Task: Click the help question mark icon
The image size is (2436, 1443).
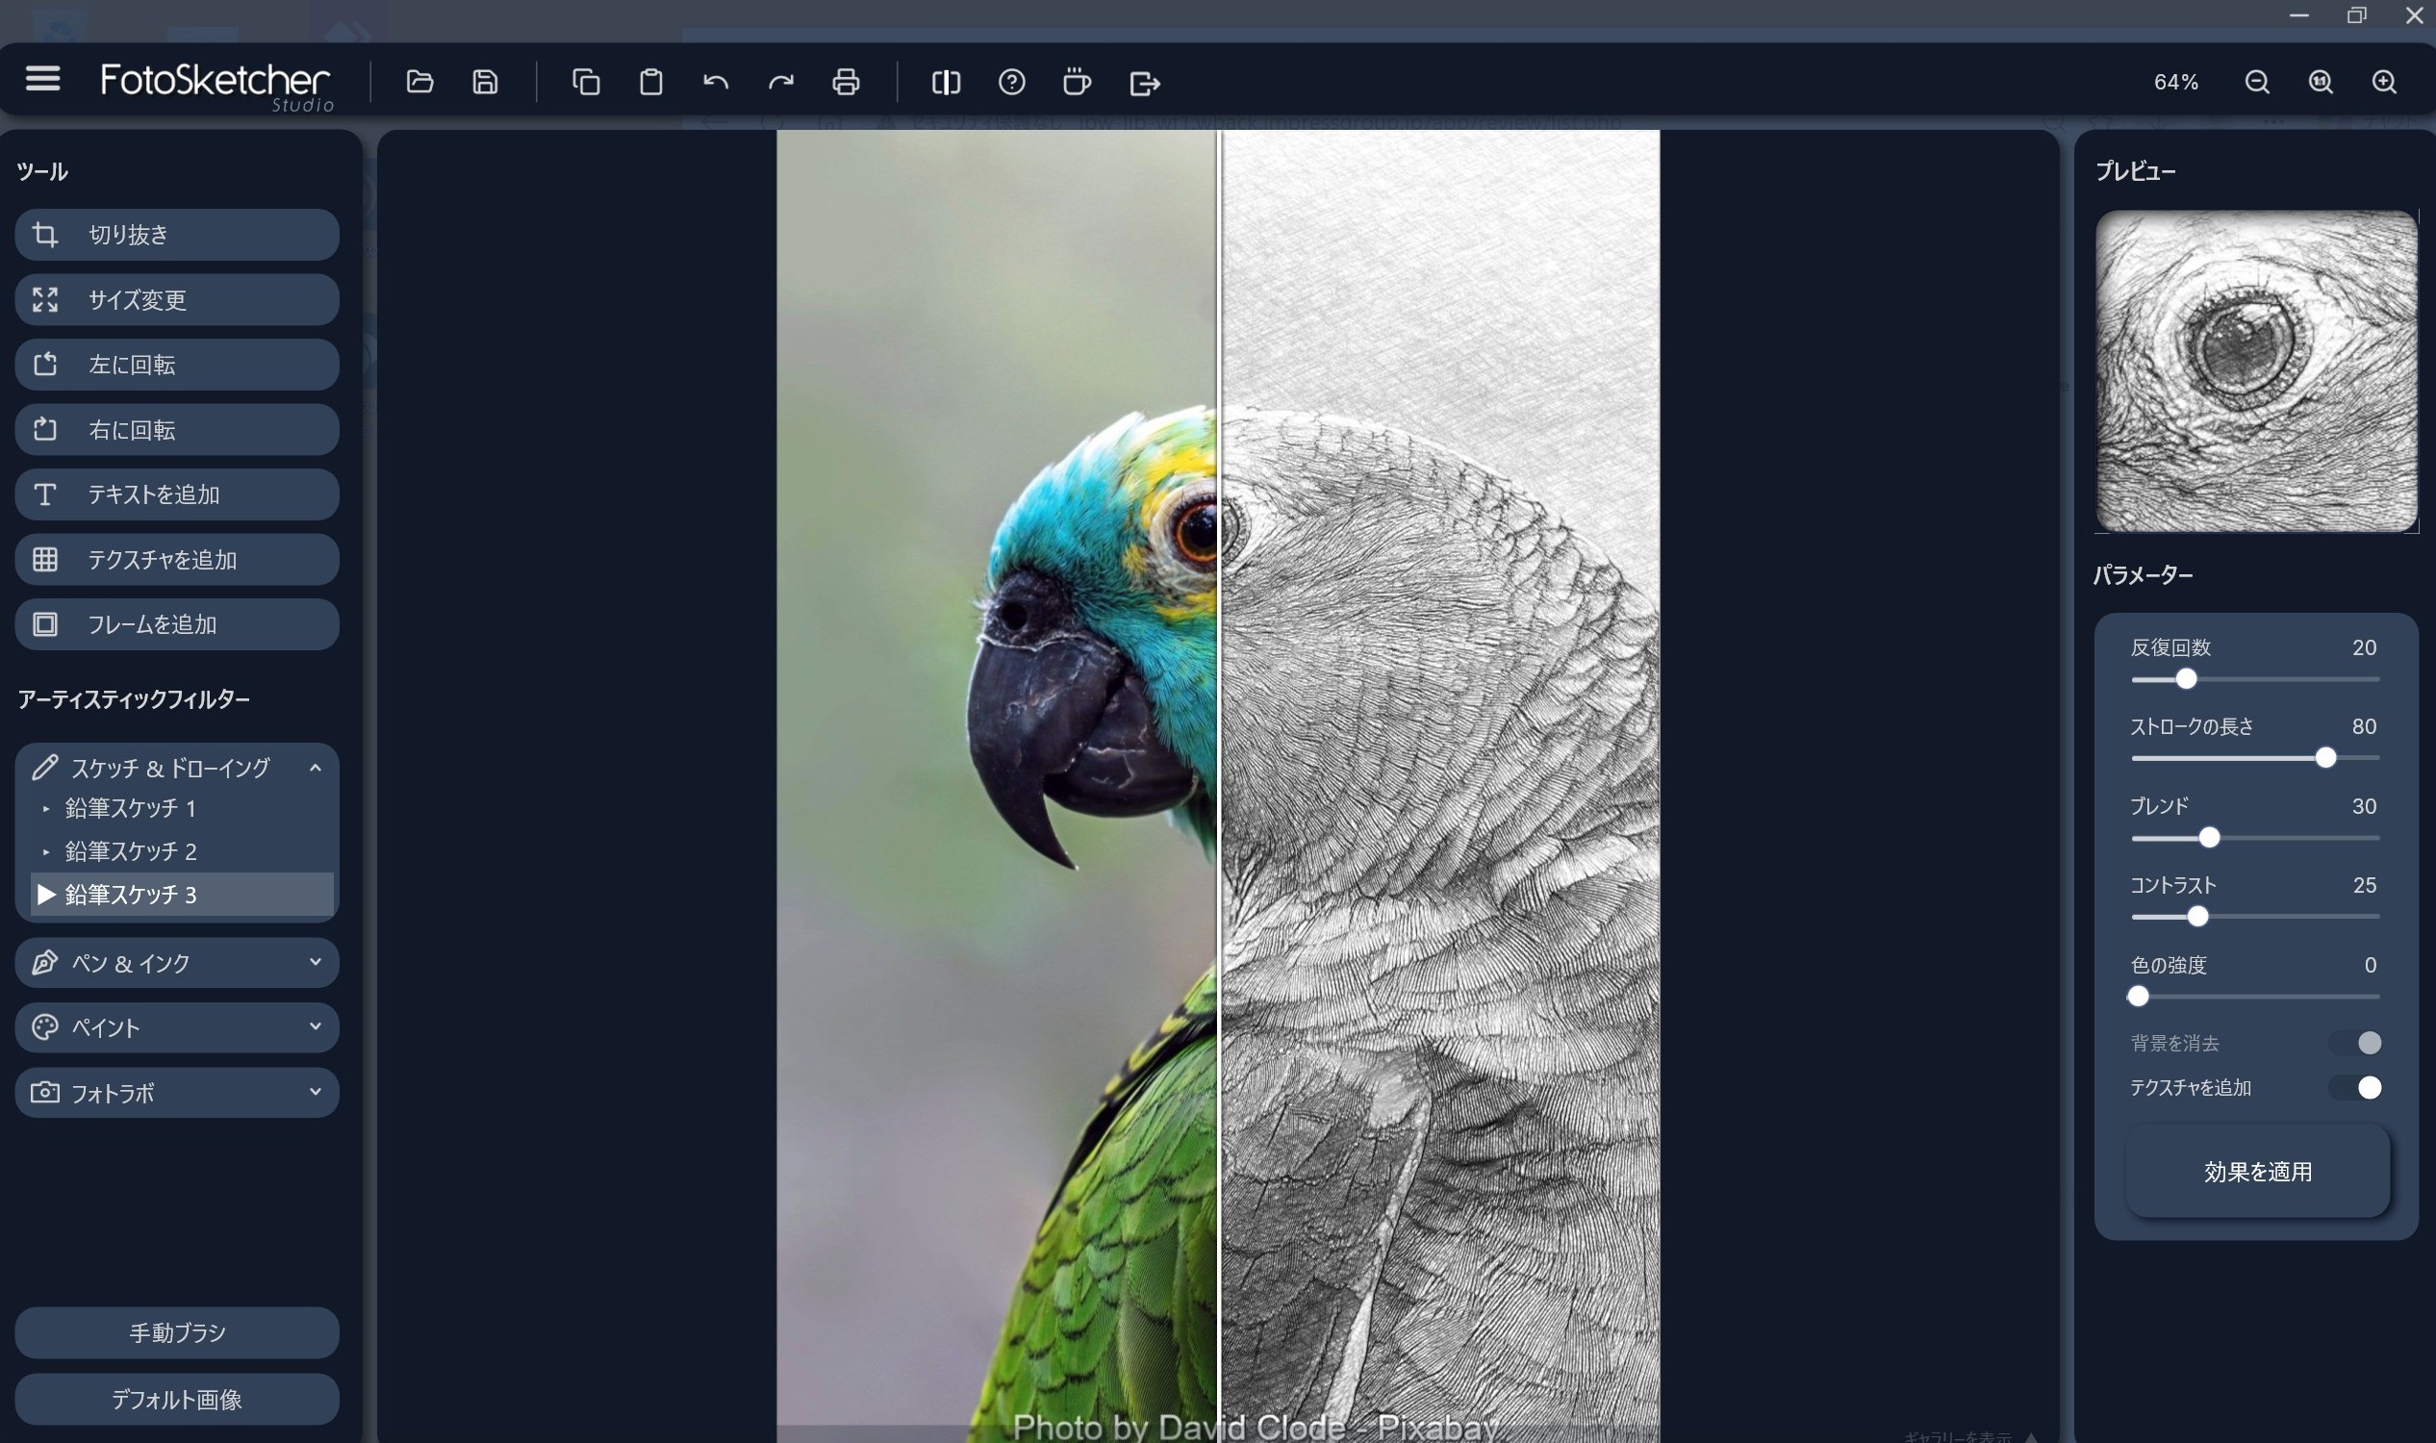Action: [1011, 82]
